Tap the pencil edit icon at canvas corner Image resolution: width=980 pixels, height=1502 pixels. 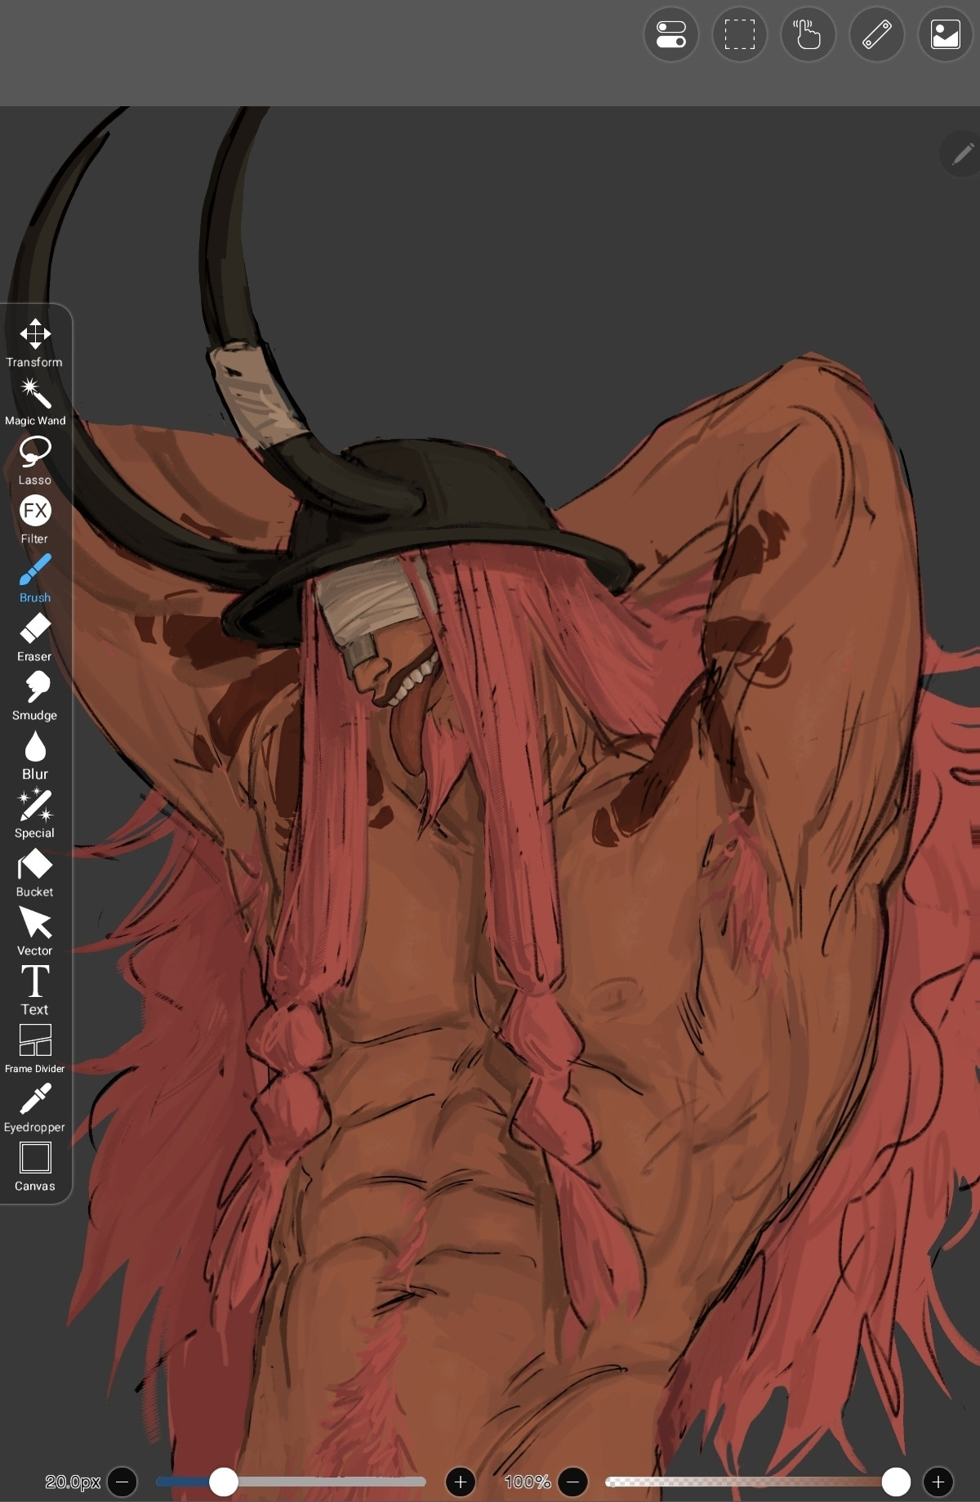pyautogui.click(x=962, y=153)
